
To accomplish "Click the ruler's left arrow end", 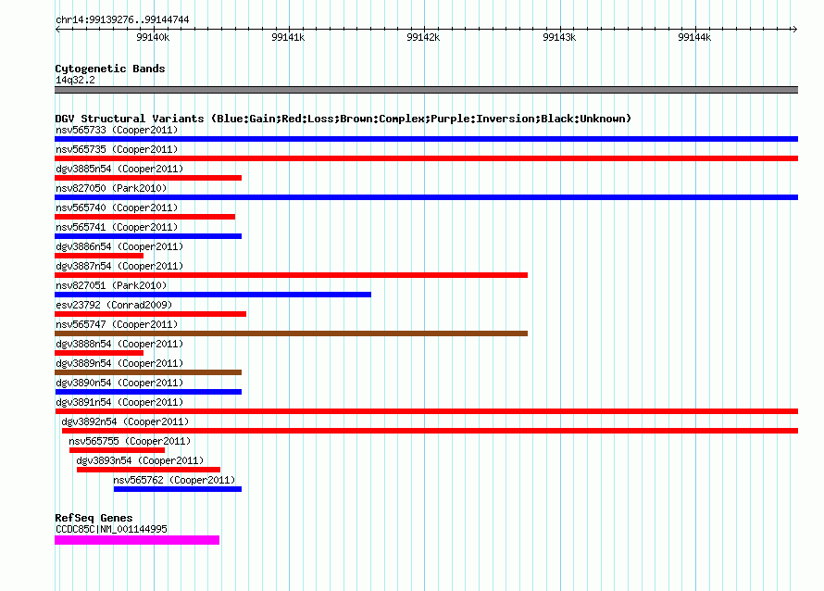I will click(57, 30).
